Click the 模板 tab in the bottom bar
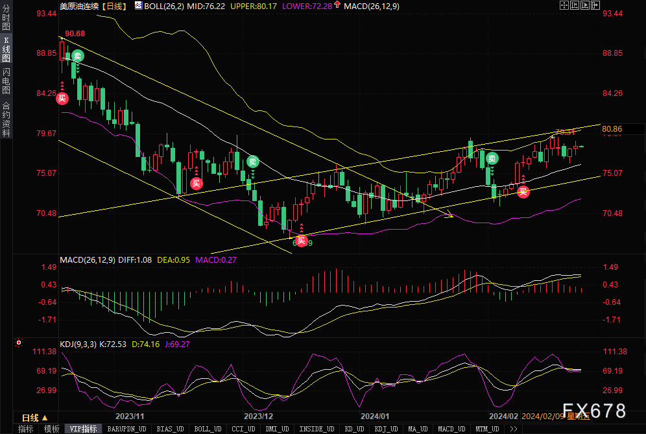This screenshot has width=646, height=434. coord(51,429)
